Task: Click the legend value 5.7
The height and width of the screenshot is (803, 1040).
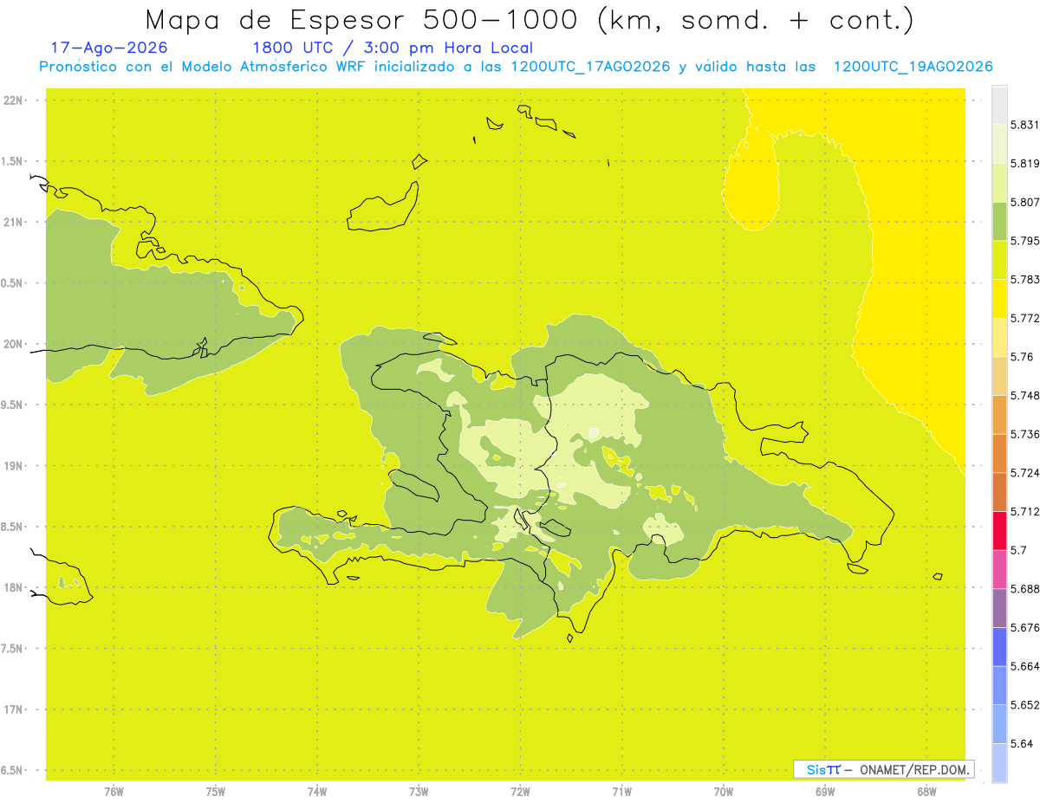Action: (x=1020, y=550)
